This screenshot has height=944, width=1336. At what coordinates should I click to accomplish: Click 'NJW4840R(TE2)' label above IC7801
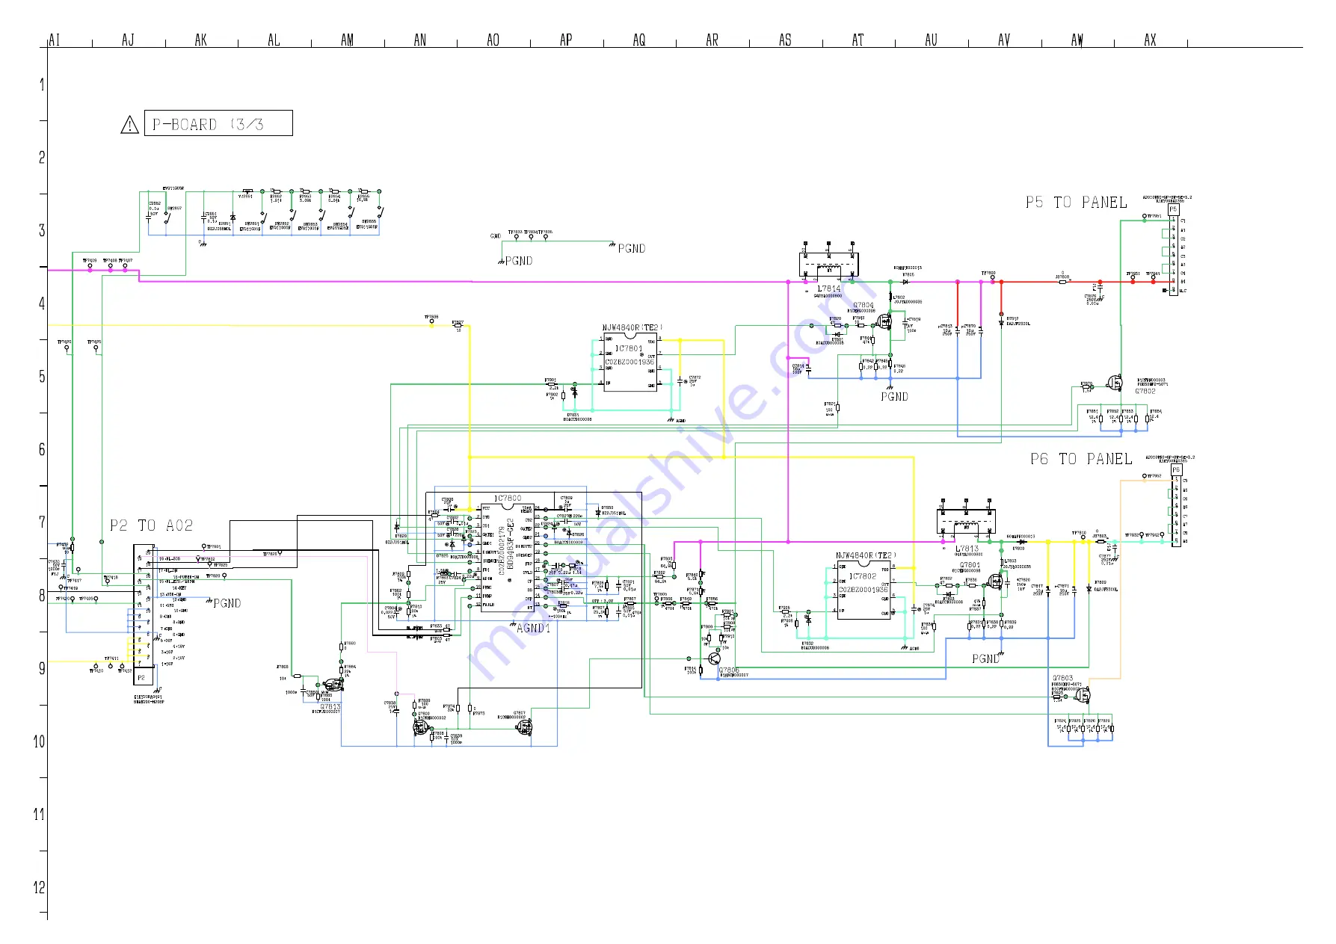pyautogui.click(x=632, y=328)
